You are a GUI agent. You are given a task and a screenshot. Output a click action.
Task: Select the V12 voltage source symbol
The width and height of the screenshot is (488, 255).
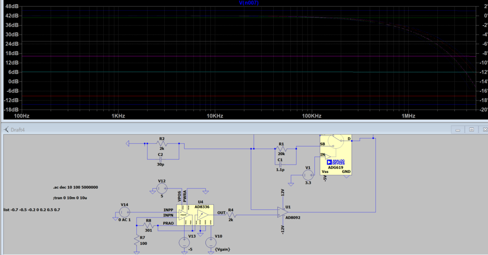[162, 189]
